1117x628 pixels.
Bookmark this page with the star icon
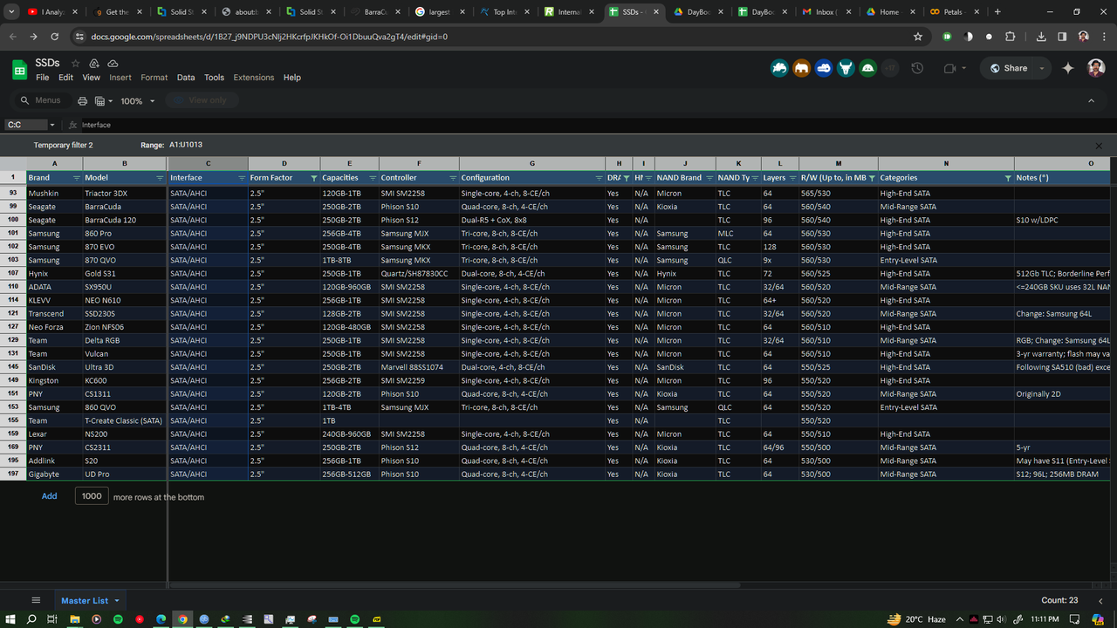918,37
